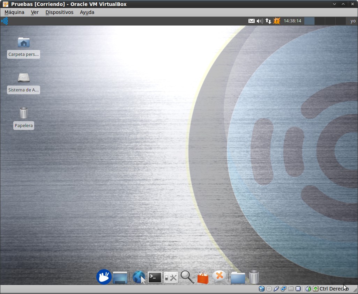Screen dimensions: 358x294
Task: Open the Xfce menu from the dock
Action: tap(104, 277)
